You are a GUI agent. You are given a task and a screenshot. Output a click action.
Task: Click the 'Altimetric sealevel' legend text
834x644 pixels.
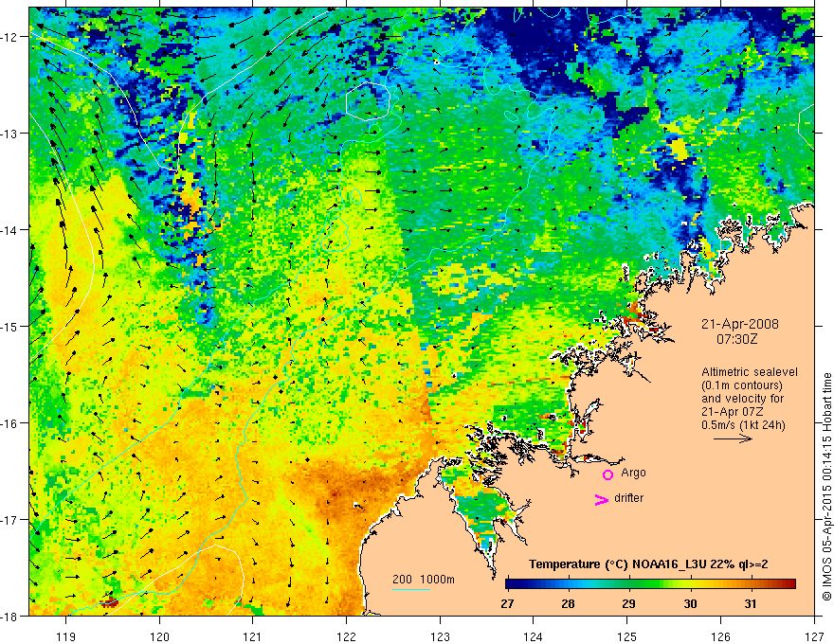[750, 372]
